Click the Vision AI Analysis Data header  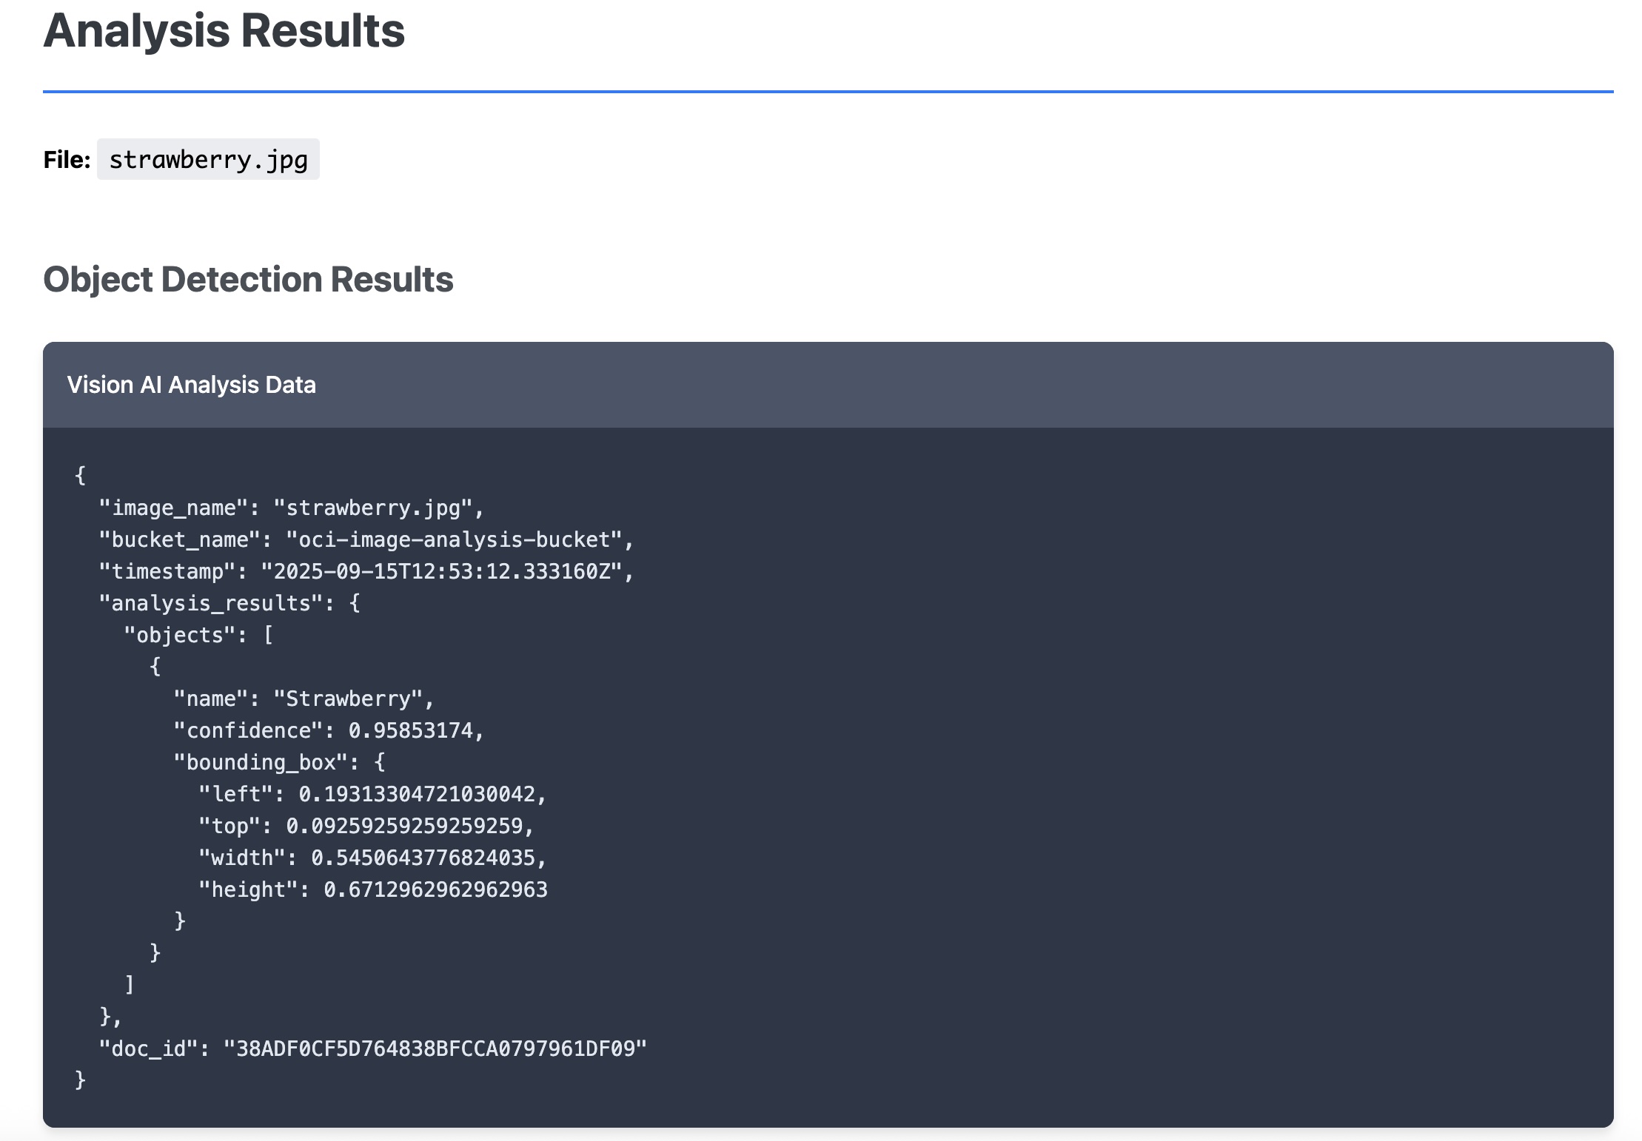(191, 385)
